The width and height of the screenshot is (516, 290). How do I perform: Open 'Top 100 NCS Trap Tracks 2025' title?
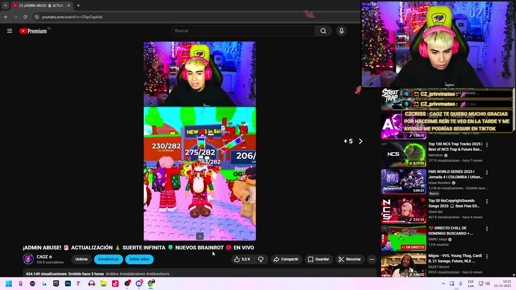pyautogui.click(x=455, y=147)
